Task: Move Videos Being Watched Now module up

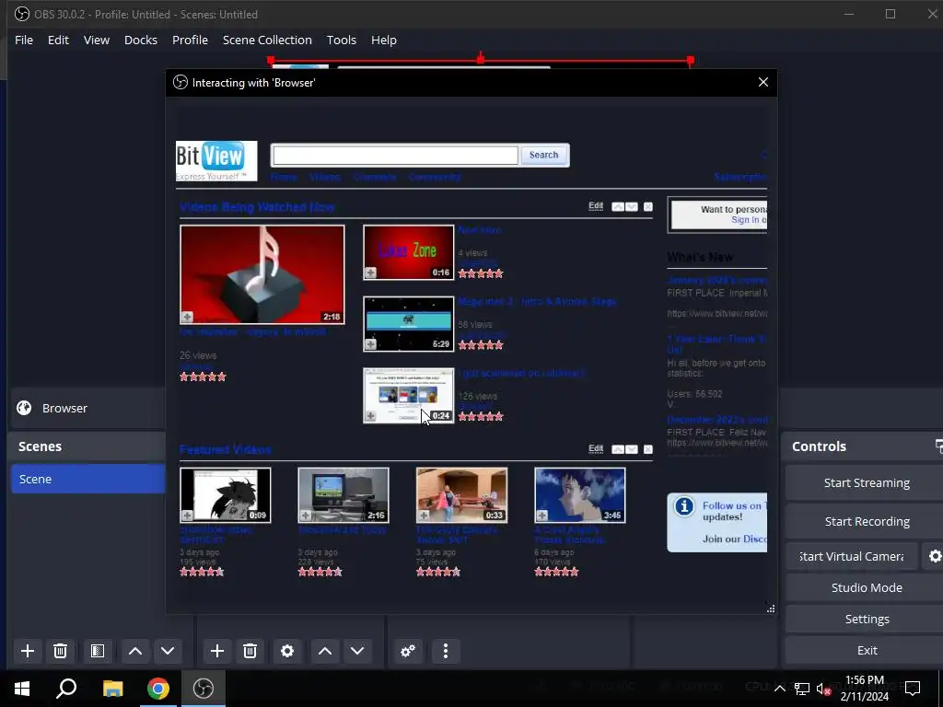Action: [618, 207]
